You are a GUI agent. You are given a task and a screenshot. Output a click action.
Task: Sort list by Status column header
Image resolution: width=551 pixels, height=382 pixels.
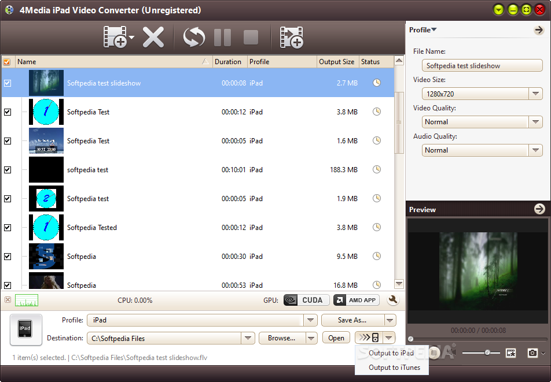(376, 62)
